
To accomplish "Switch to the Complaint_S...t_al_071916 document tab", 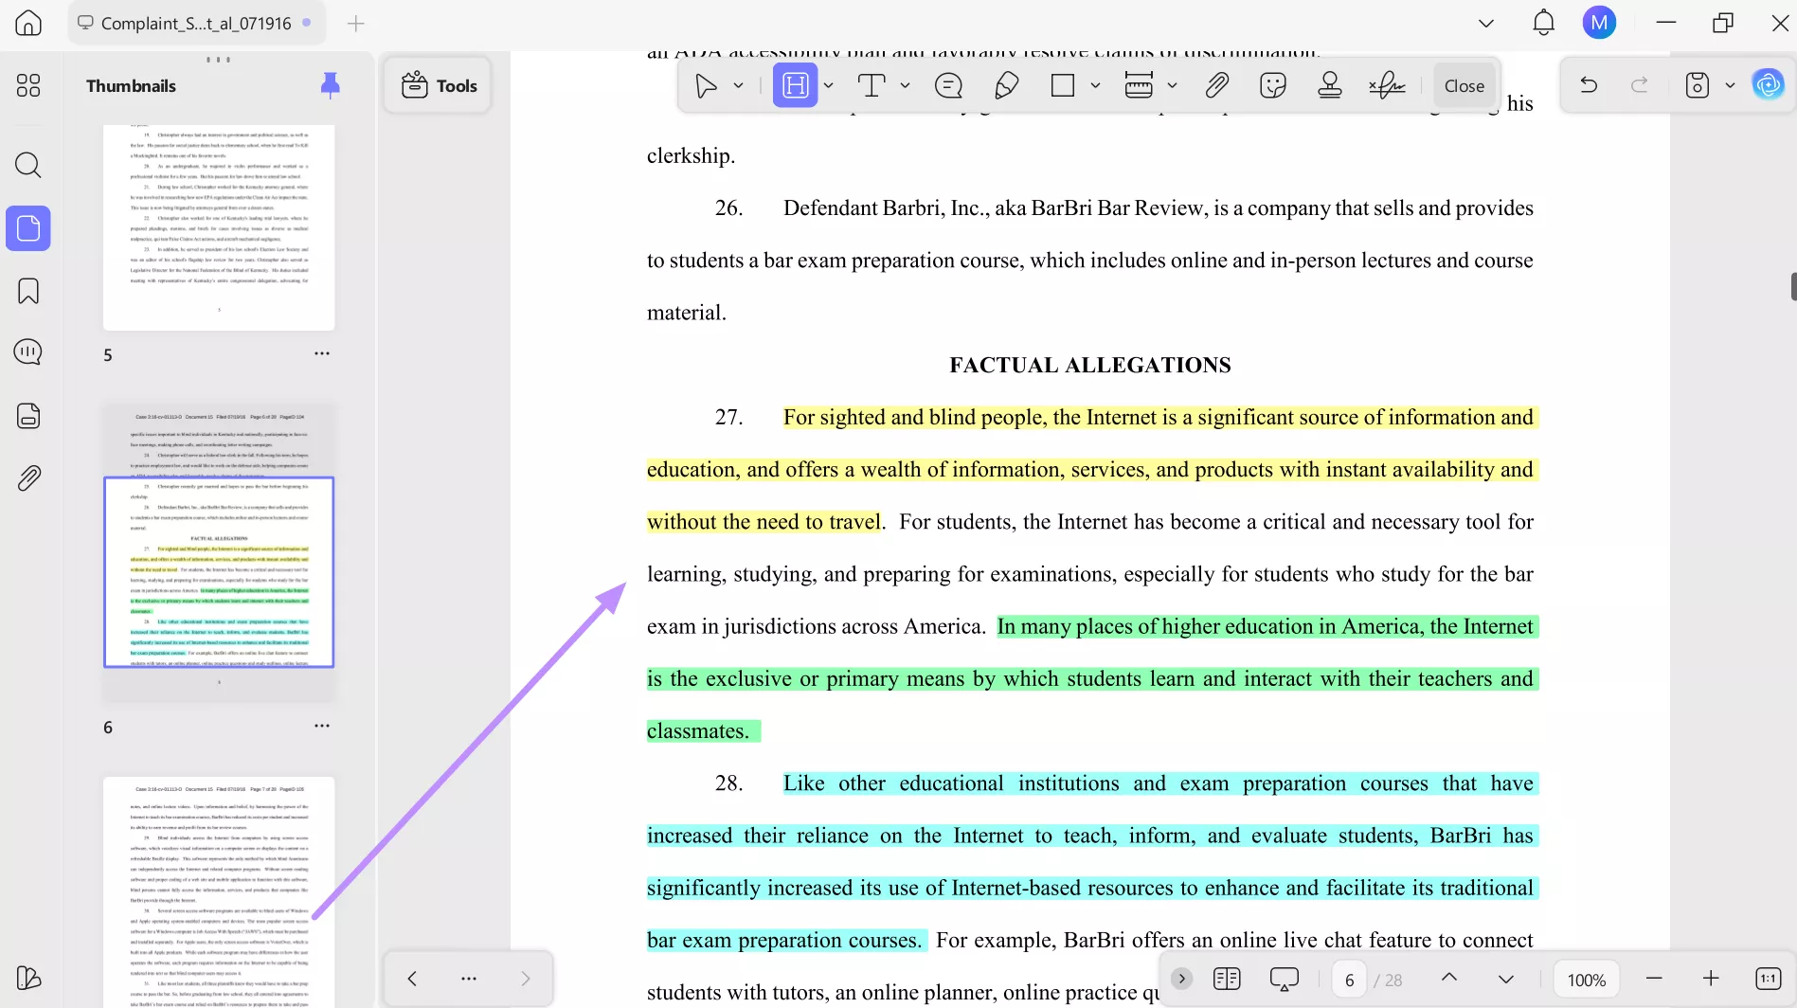I will pyautogui.click(x=196, y=23).
